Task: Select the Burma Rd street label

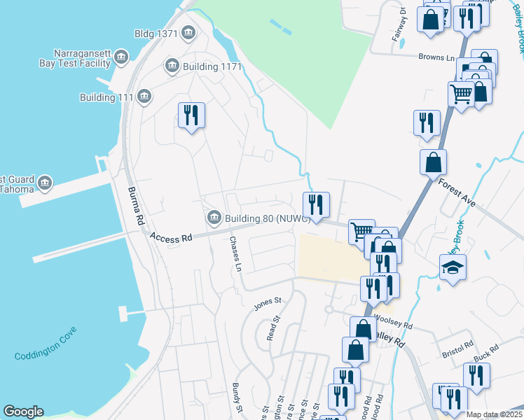Action: pyautogui.click(x=136, y=206)
